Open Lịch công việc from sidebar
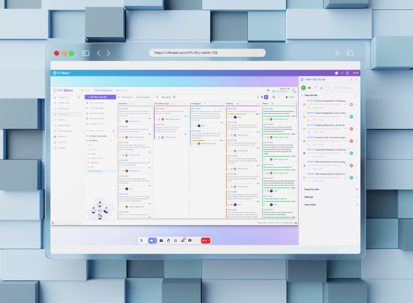The width and height of the screenshot is (413, 303). pyautogui.click(x=65, y=131)
